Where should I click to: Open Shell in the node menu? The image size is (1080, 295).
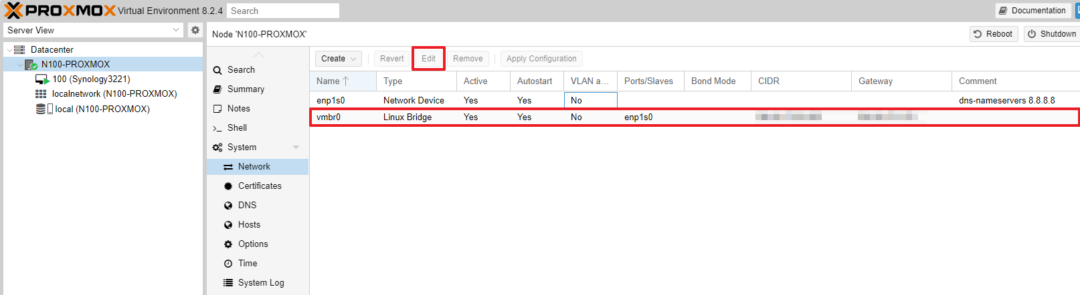pos(237,127)
